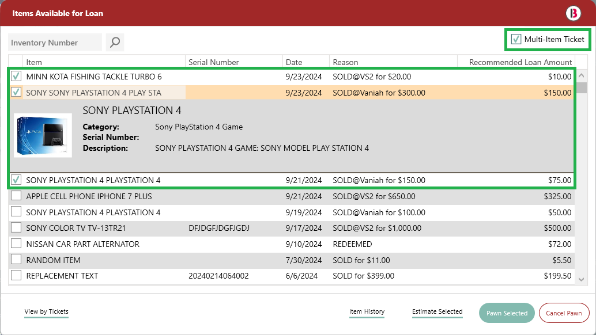Click the SOLD@Vaniah for $100.00 reason
The height and width of the screenshot is (335, 596).
click(379, 212)
